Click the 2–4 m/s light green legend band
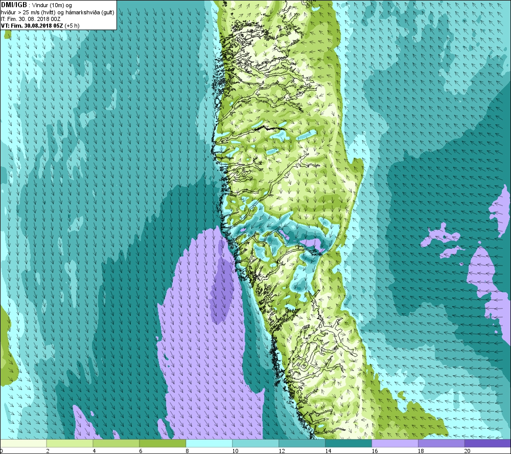This screenshot has width=511, height=454. (69, 443)
